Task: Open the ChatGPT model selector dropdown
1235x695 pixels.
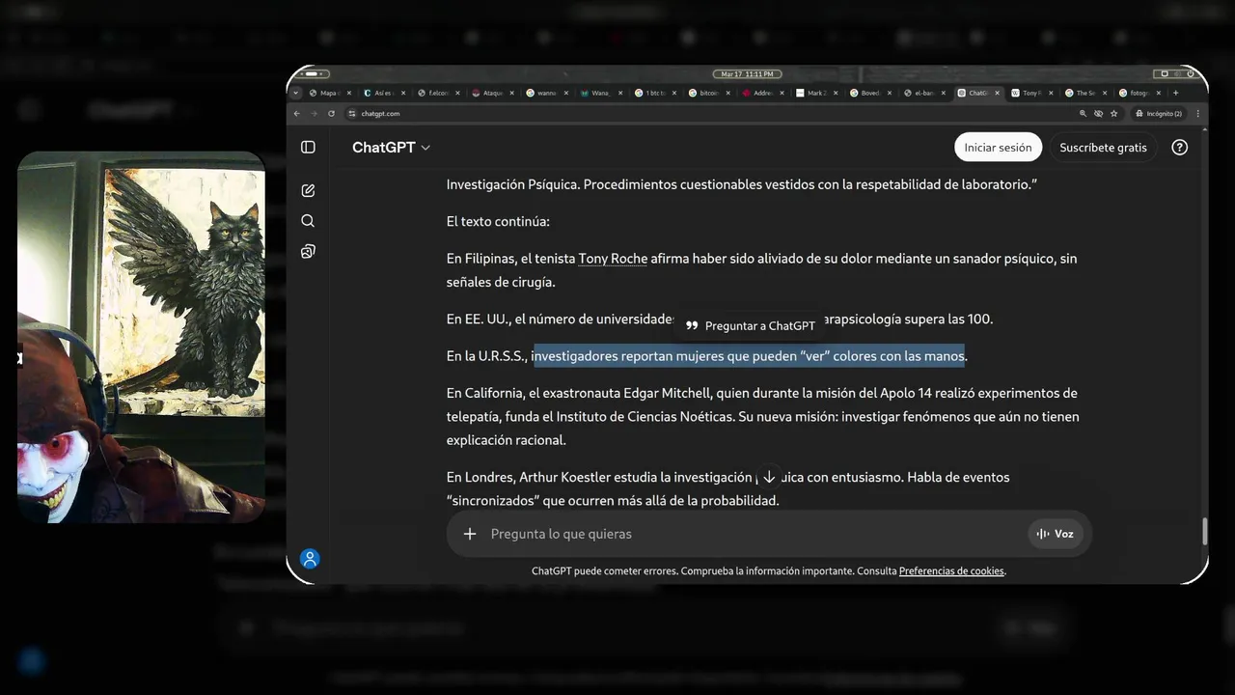Action: tap(391, 147)
